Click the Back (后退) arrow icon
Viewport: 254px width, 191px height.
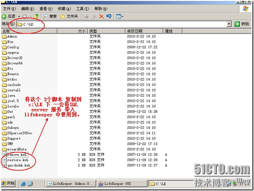(4, 16)
